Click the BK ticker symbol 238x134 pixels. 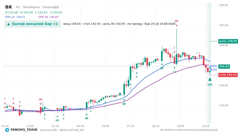click(x=9, y=7)
